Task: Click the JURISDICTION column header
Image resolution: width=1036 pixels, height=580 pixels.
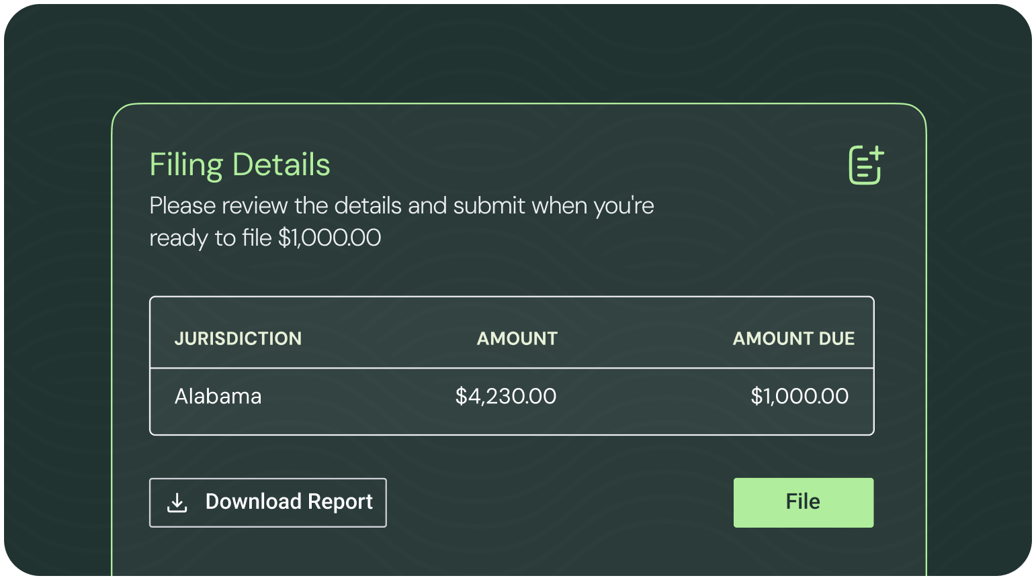Action: click(238, 338)
